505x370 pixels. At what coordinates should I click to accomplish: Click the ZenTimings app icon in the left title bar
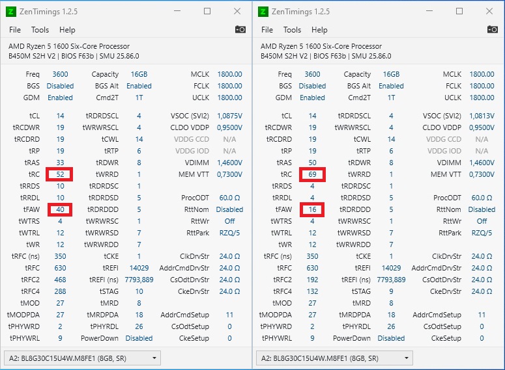11,12
